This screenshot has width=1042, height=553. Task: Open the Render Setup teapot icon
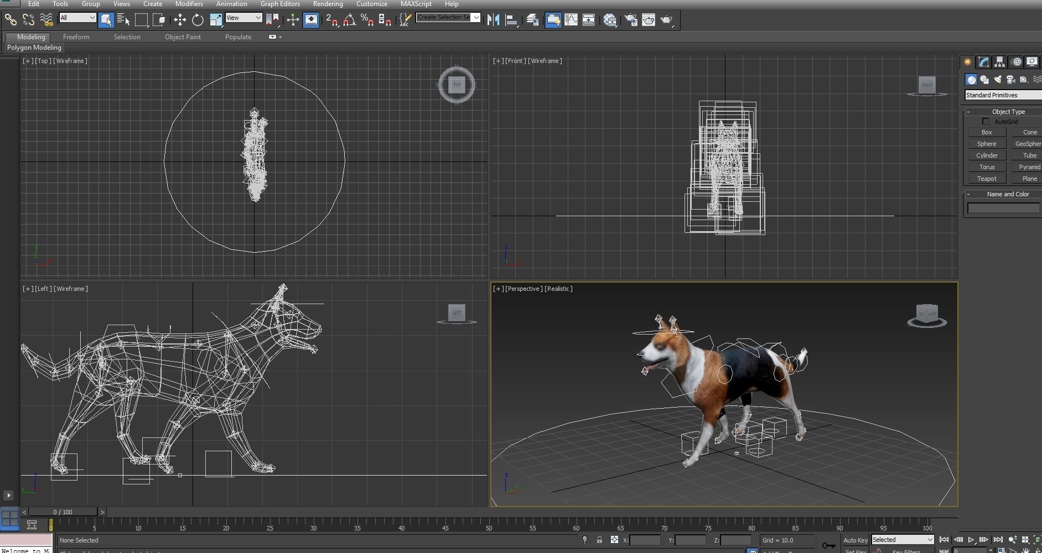click(x=631, y=20)
